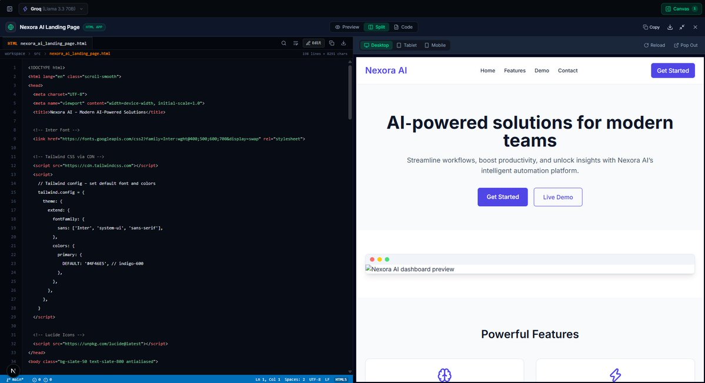Click the Canvas button in top bar

pyautogui.click(x=681, y=9)
